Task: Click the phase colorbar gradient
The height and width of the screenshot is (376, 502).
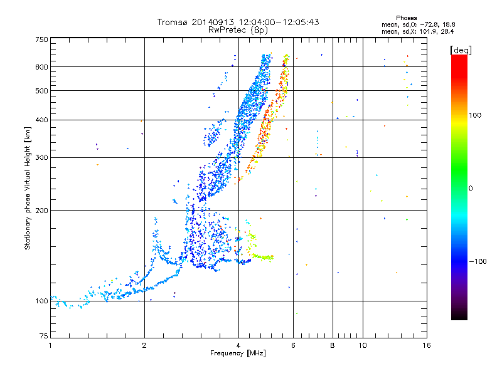Action: (x=459, y=187)
